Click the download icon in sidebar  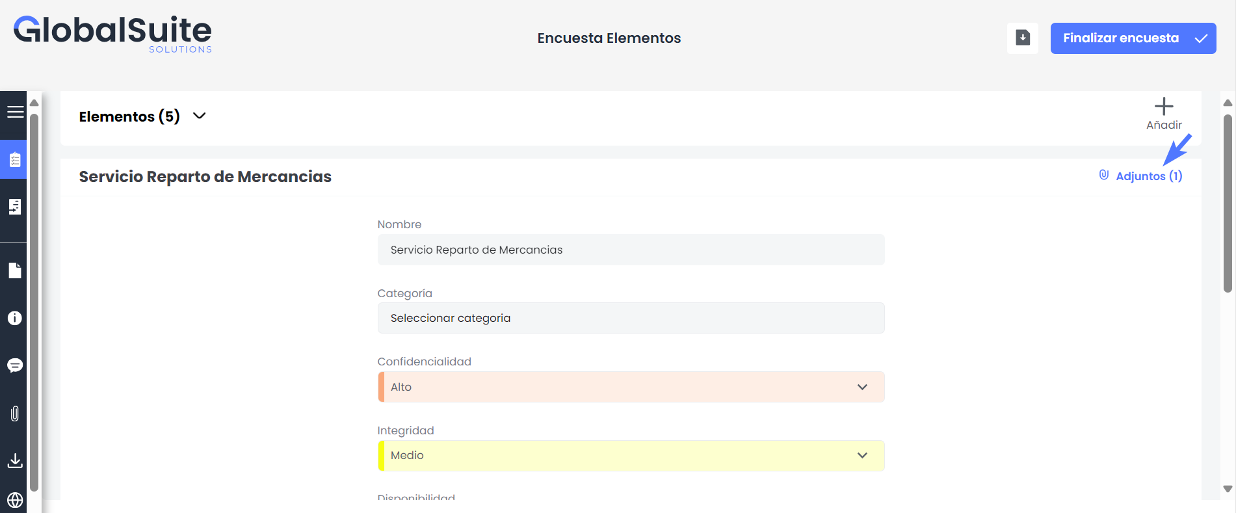(x=14, y=461)
